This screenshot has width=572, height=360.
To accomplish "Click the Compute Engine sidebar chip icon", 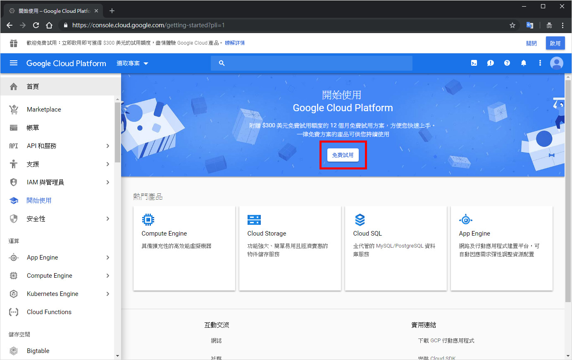I will (x=14, y=276).
